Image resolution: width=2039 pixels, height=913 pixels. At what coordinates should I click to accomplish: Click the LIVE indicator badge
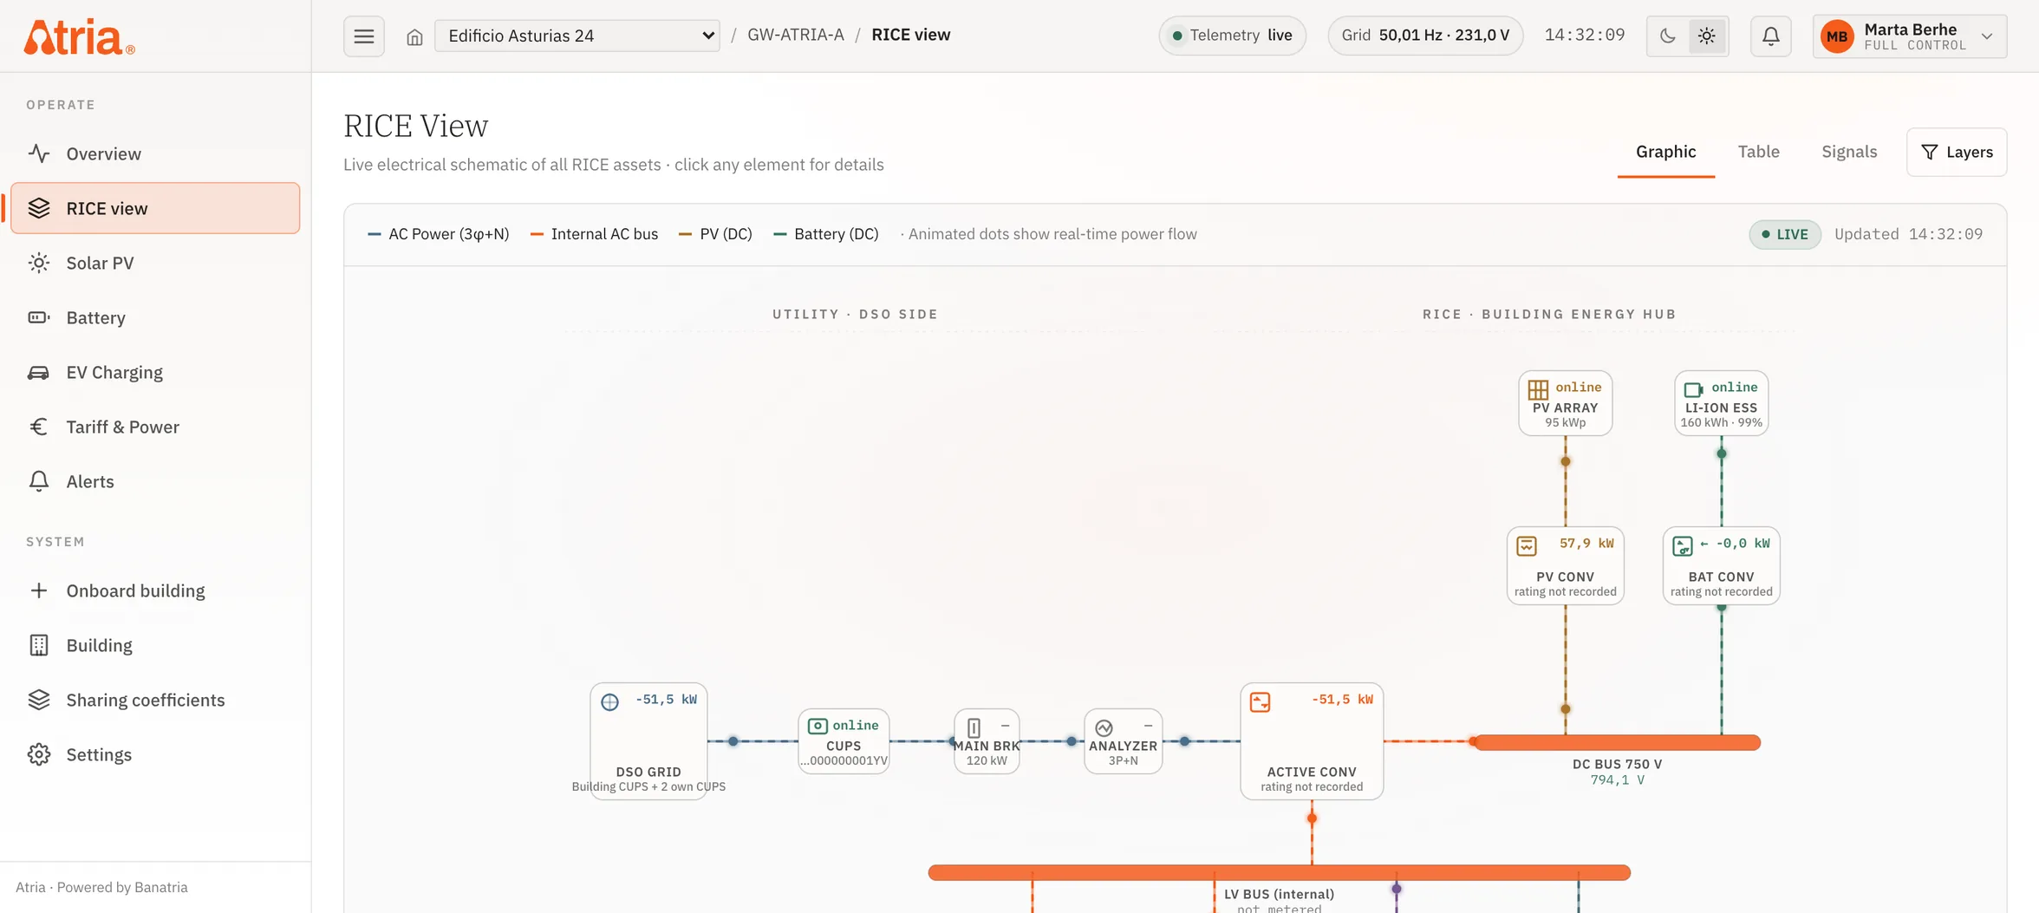pos(1785,234)
